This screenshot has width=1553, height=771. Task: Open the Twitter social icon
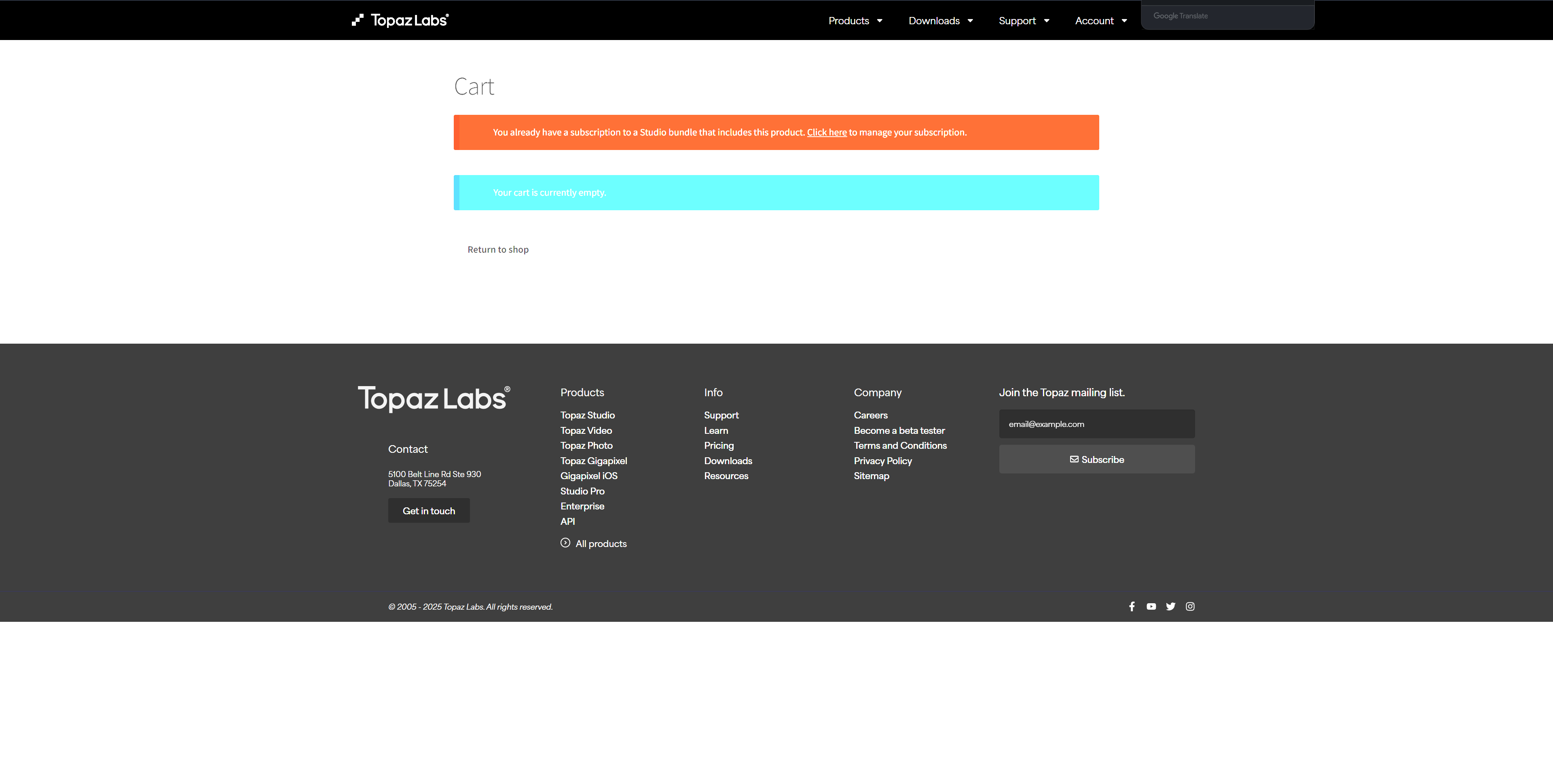[1170, 606]
